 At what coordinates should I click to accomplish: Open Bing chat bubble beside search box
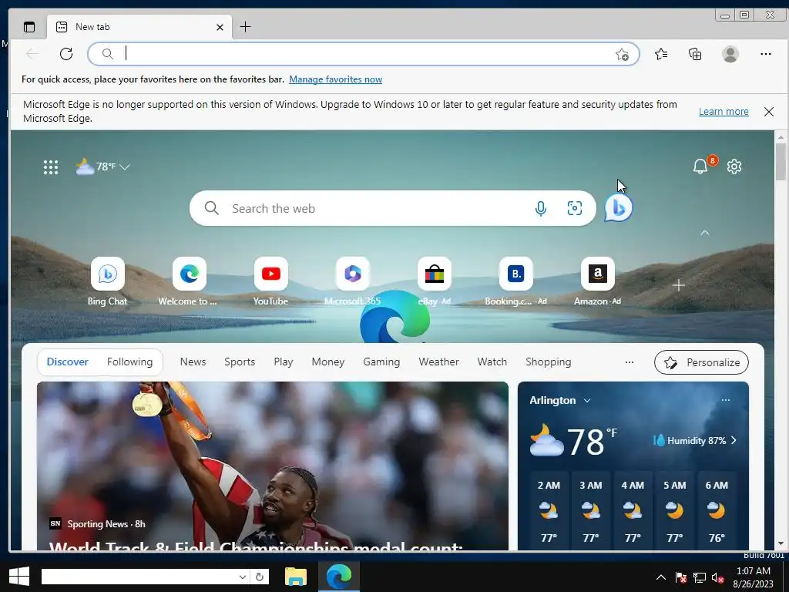(619, 207)
